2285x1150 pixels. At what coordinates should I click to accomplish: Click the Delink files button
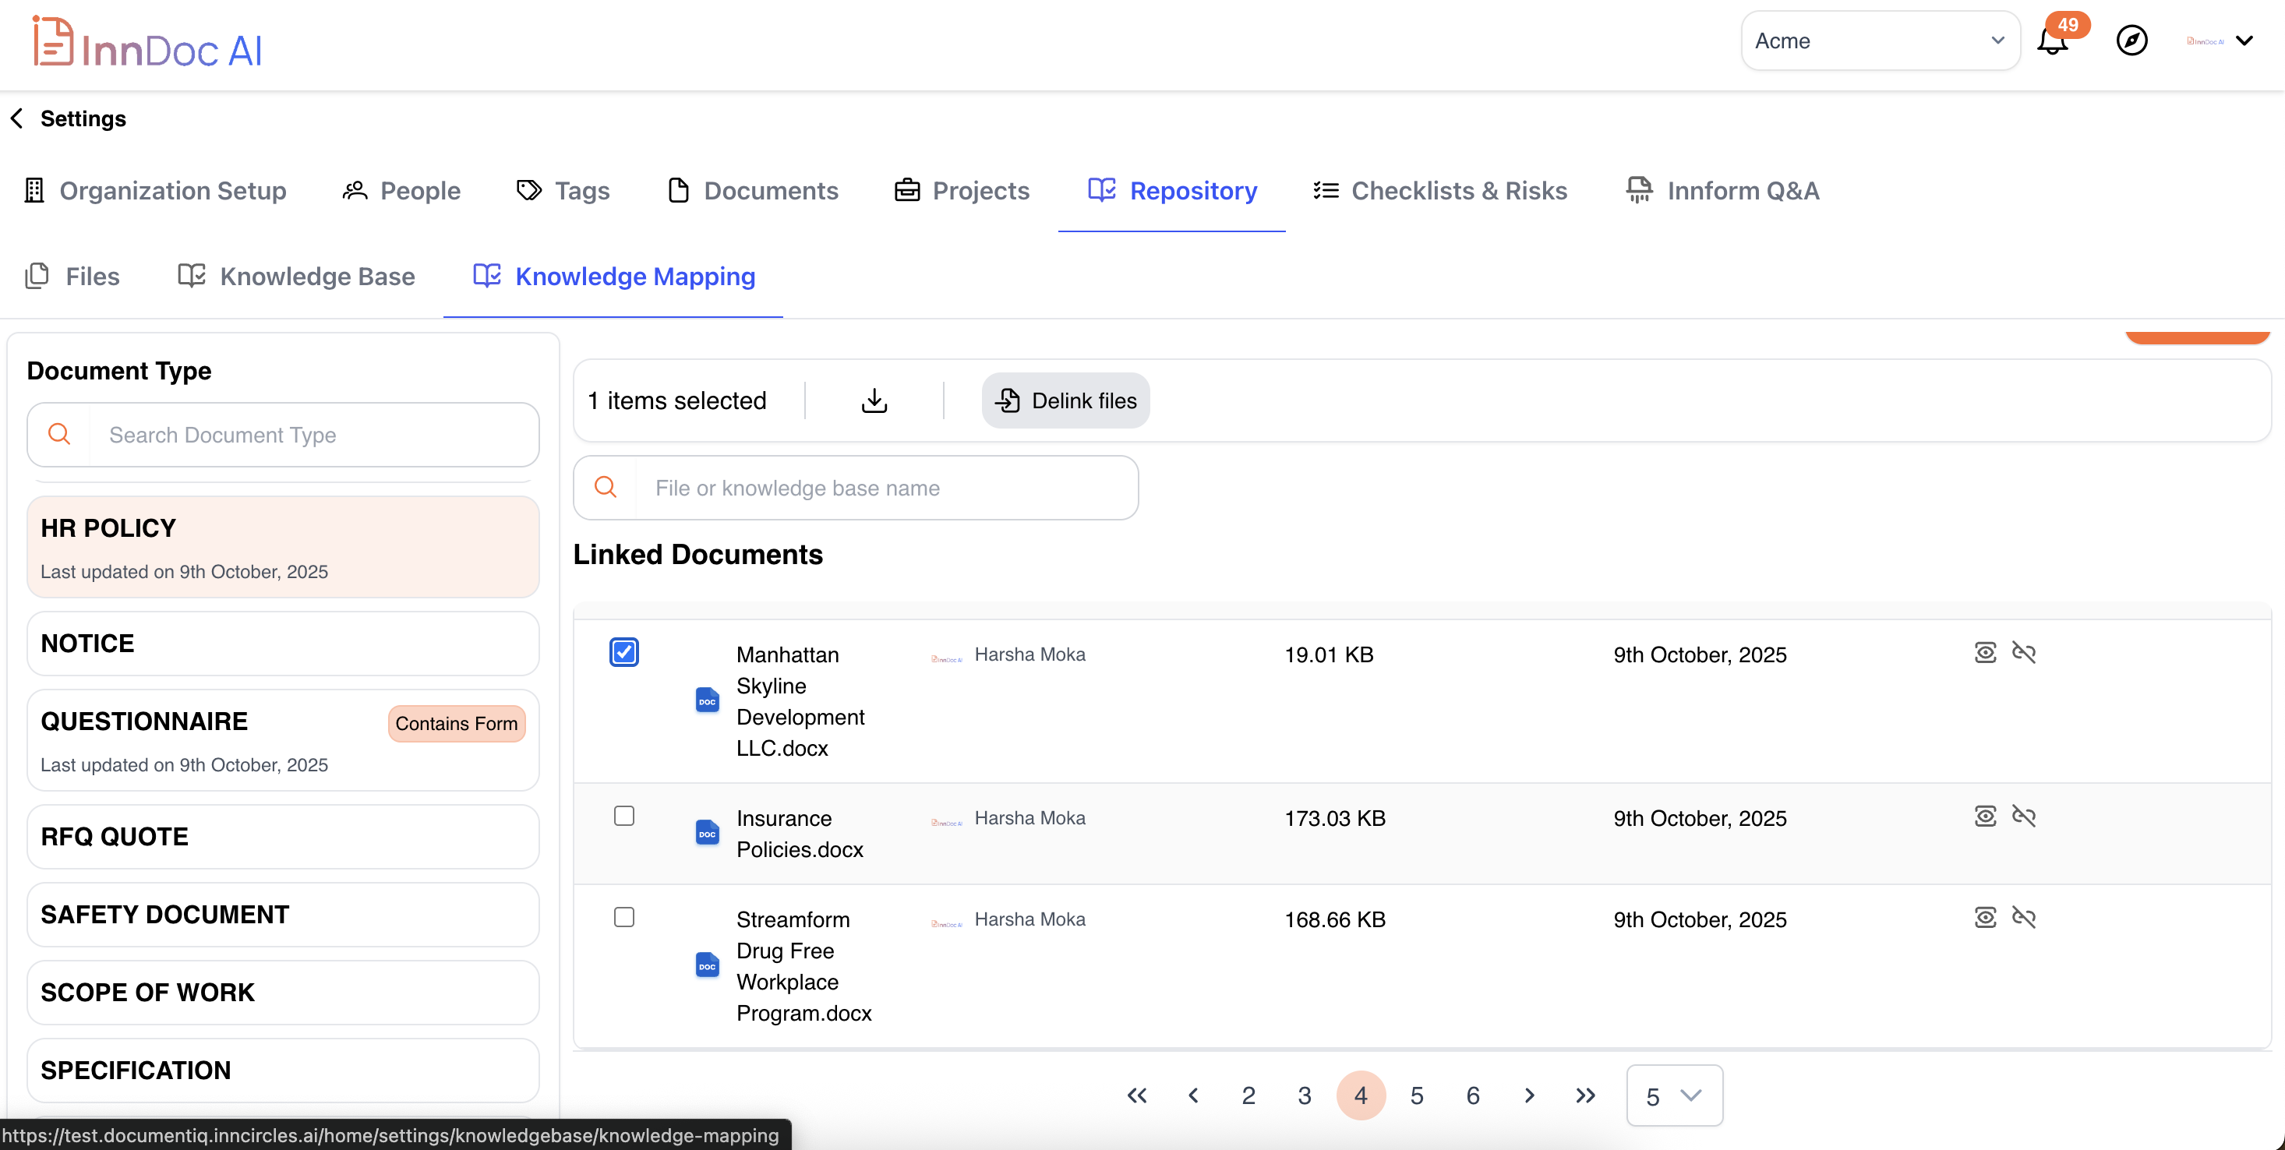[1065, 400]
